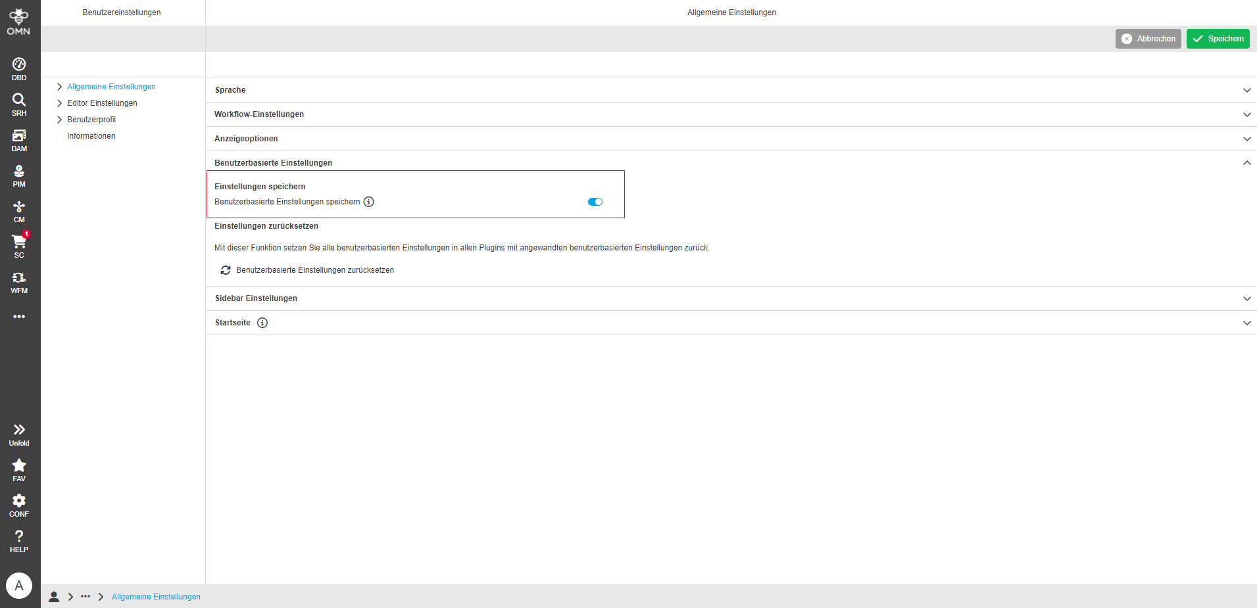Image resolution: width=1257 pixels, height=608 pixels.
Task: Disable Benutzerbasierte Einstellungen speichern
Action: point(595,202)
